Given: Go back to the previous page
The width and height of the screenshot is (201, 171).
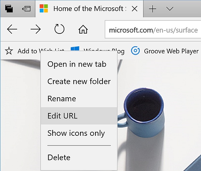Looking at the screenshot, I should [x=12, y=30].
